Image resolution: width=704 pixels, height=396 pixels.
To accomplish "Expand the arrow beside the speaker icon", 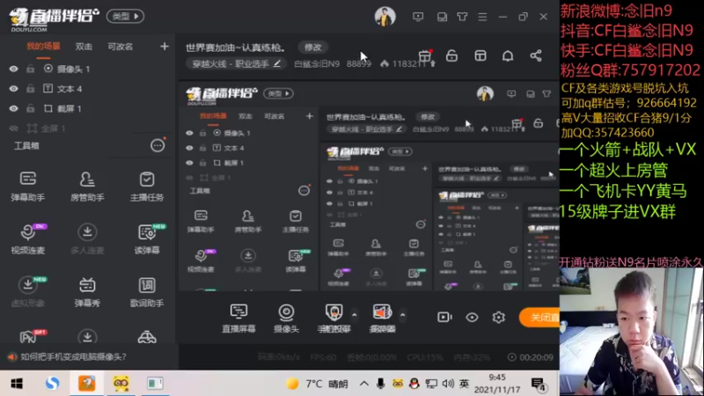I will [402, 315].
